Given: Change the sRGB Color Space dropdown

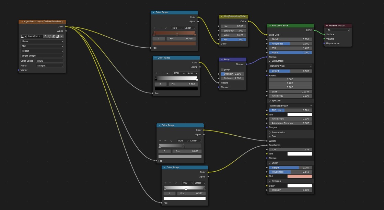Looking at the screenshot, I should 50,61.
